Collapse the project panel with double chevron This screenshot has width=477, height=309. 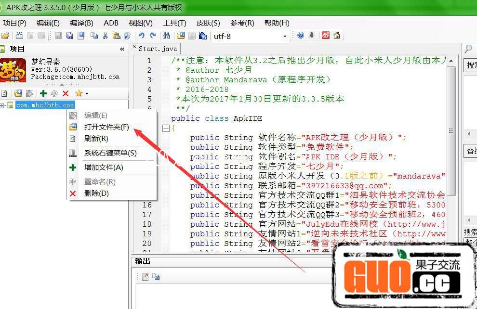(122, 49)
